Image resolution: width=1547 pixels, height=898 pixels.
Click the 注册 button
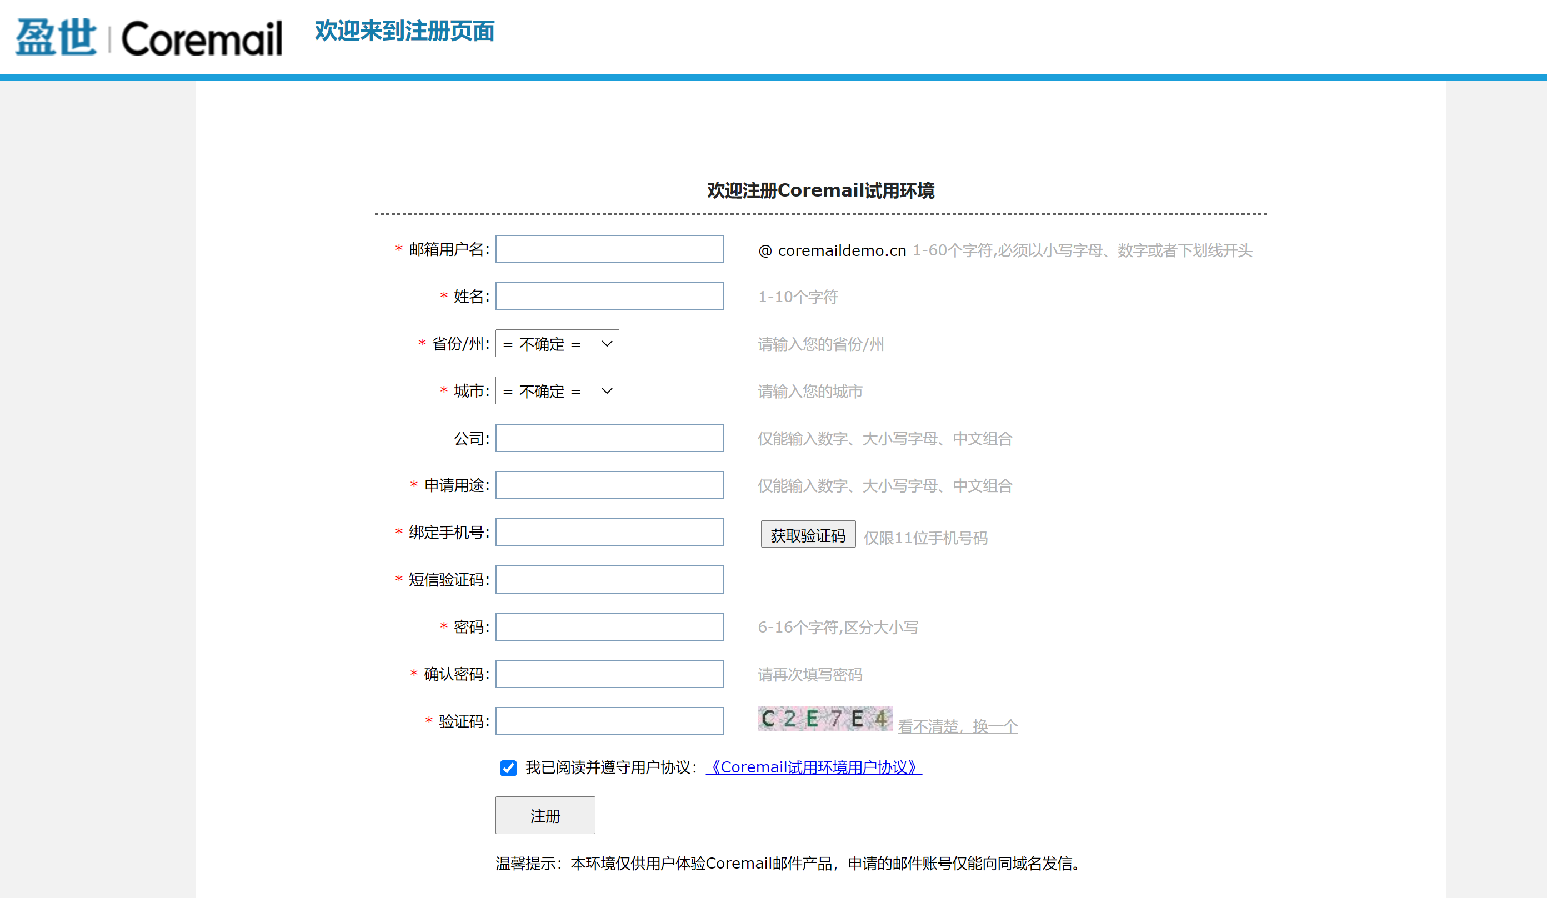point(545,816)
